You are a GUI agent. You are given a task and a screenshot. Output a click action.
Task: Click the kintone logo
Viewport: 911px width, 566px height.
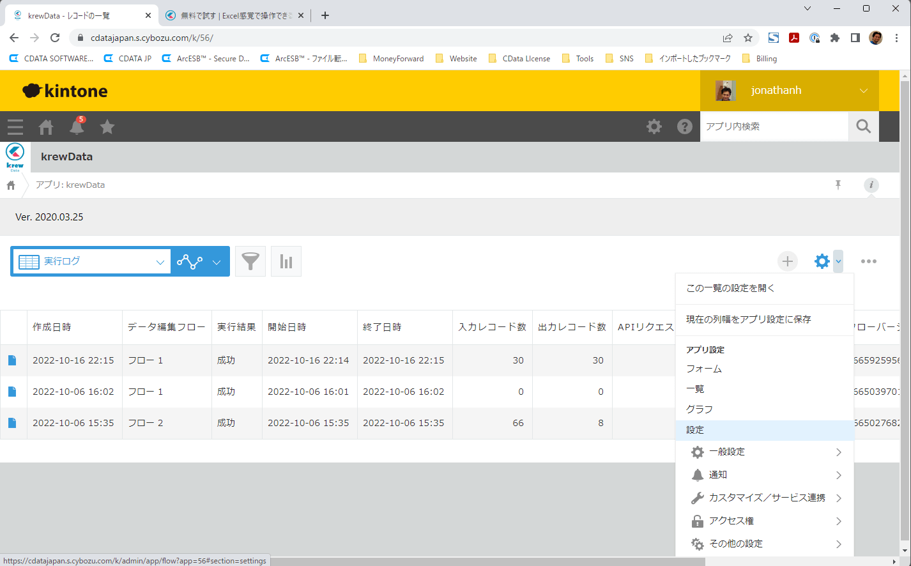tap(65, 91)
